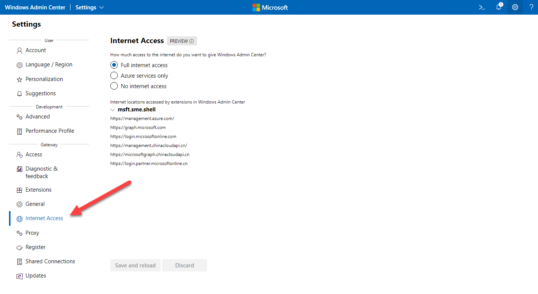
Task: Click the Discard button
Action: pyautogui.click(x=185, y=265)
